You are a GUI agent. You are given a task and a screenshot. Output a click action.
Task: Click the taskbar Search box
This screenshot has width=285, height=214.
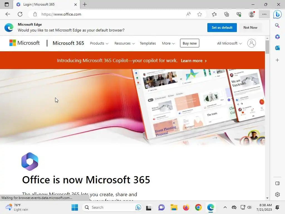(112, 207)
